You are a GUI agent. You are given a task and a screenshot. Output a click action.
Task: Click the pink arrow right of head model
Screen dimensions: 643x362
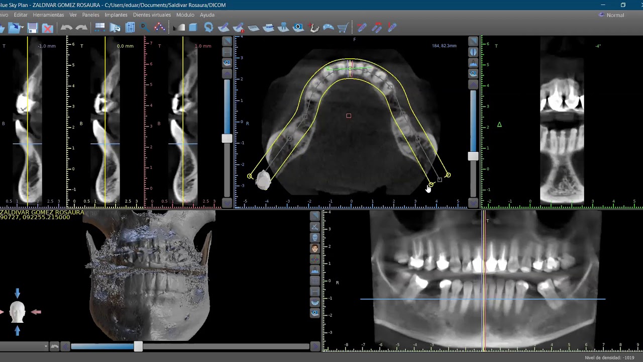pos(36,312)
